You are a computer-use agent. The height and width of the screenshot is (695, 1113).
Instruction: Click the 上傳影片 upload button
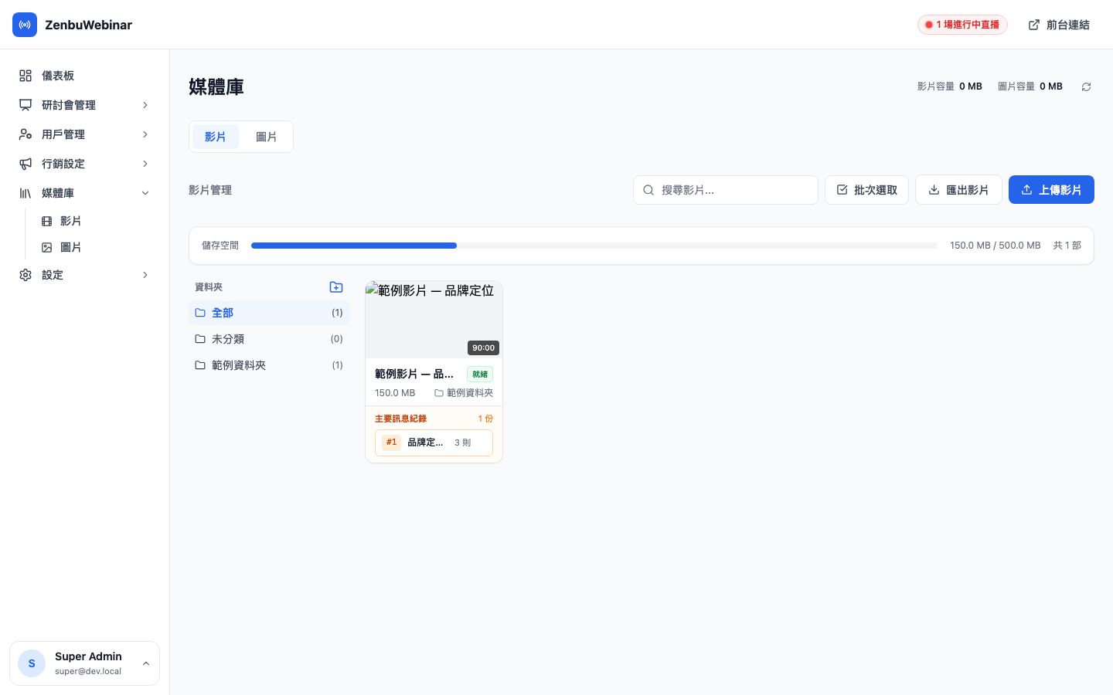point(1051,189)
